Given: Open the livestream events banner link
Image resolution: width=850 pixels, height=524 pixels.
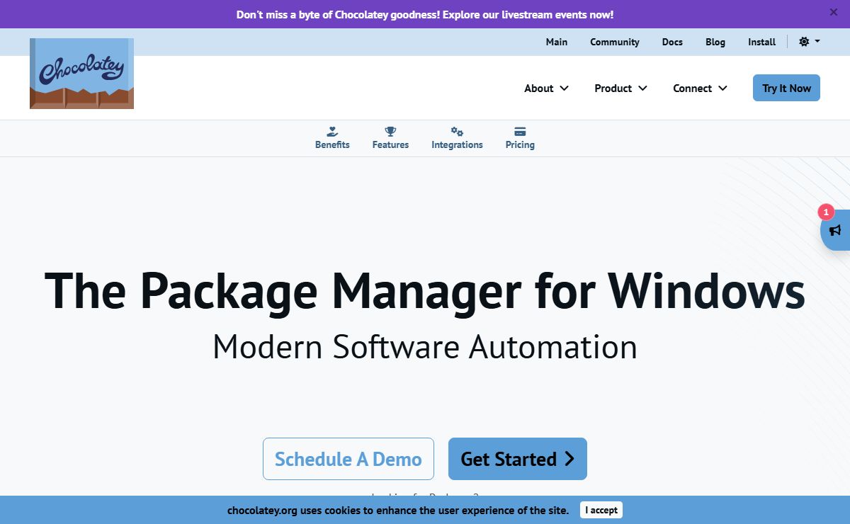Looking at the screenshot, I should (425, 14).
